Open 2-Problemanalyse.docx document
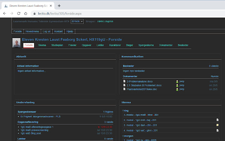Viewport: 225px width, 141px height. tap(140, 81)
